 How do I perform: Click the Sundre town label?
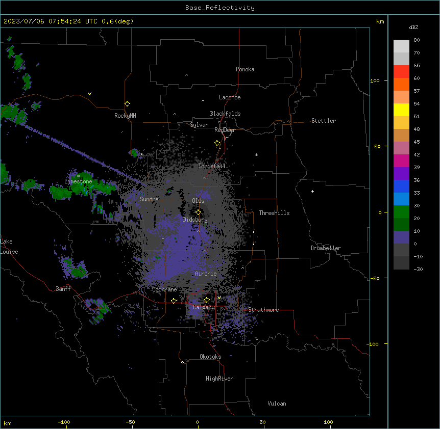149,199
